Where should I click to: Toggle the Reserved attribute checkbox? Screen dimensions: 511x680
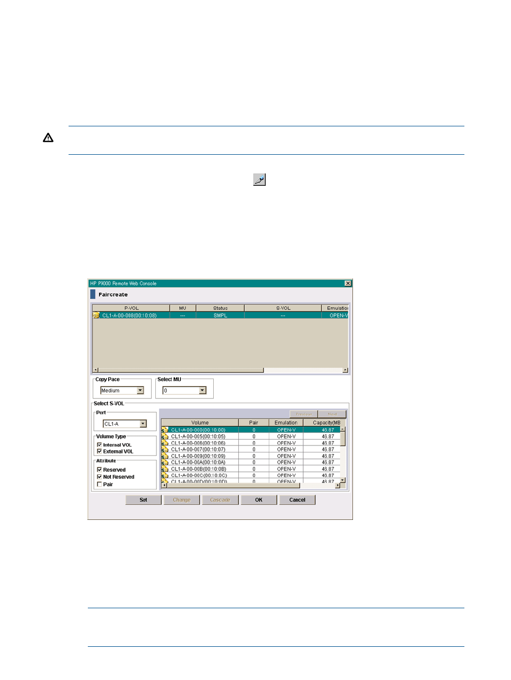[99, 470]
